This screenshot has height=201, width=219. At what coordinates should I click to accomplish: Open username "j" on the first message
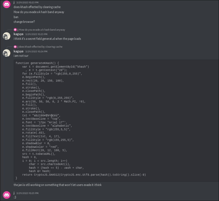pyautogui.click(x=14, y=2)
